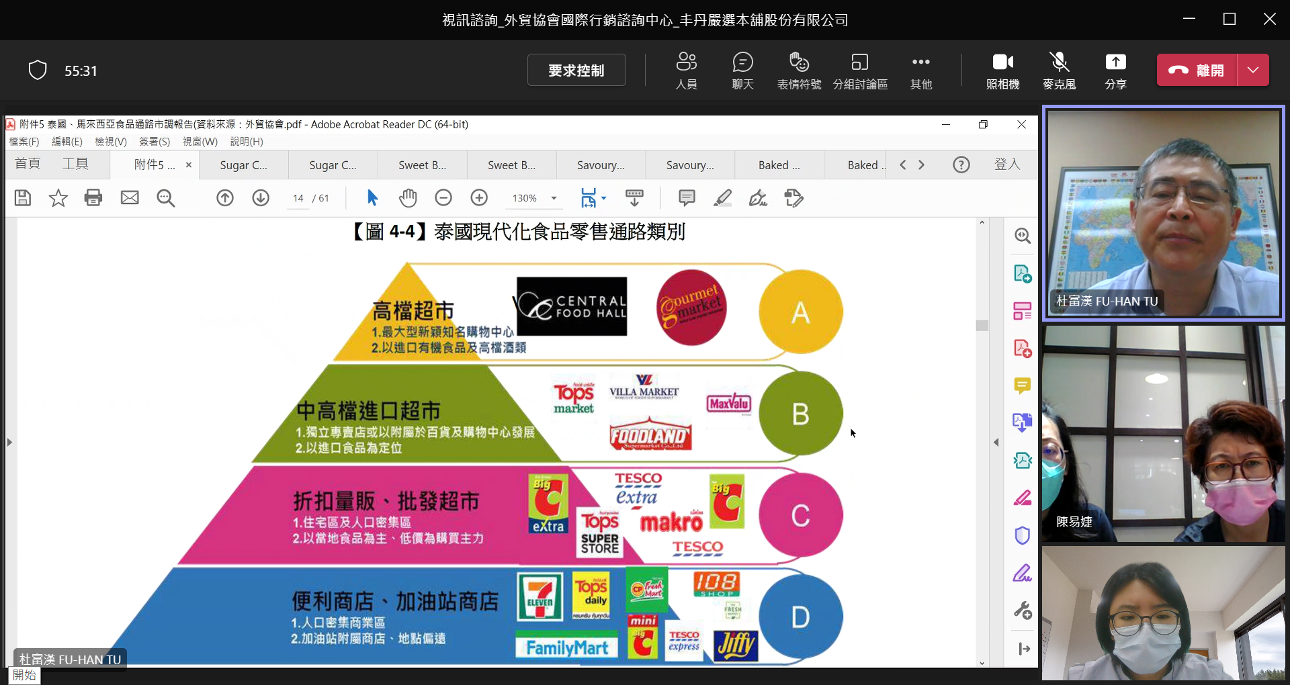This screenshot has height=685, width=1290.
Task: Expand the 130% zoom level dropdown
Action: click(x=554, y=198)
